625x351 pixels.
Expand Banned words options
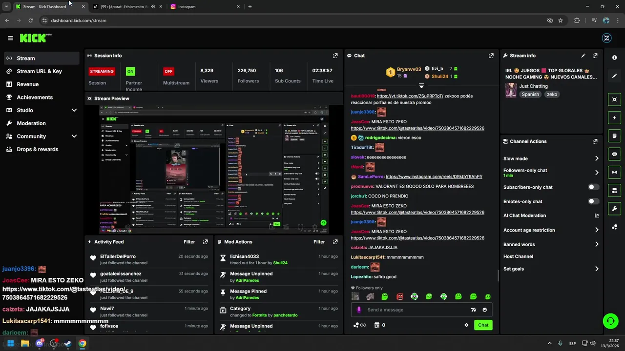597,244
